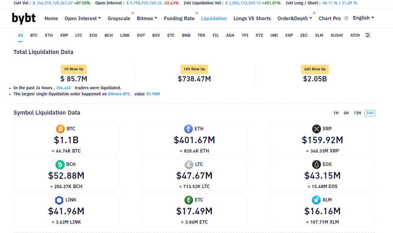This screenshot has width=393, height=233.
Task: Click the EOS coin icon
Action: click(316, 164)
